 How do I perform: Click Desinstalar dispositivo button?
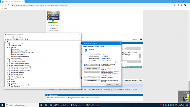pyautogui.click(x=92, y=80)
